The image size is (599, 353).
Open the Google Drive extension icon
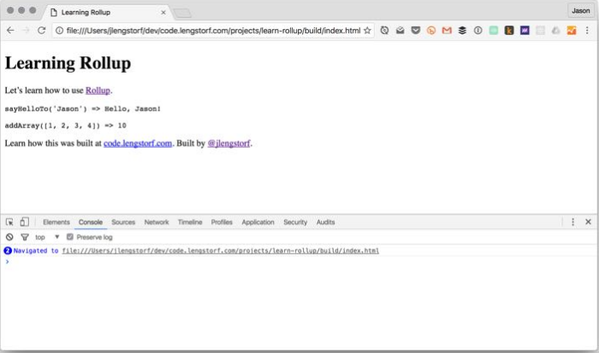pos(556,31)
